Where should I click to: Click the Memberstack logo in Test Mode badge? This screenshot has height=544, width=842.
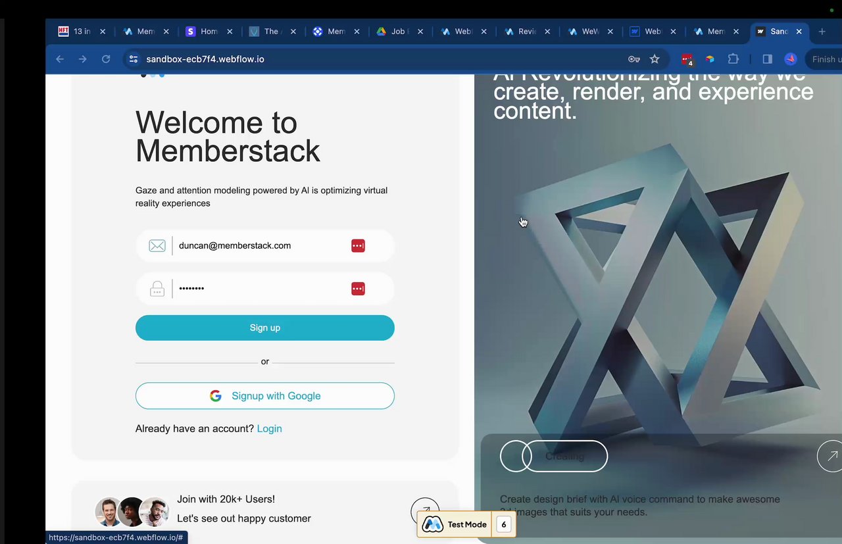[x=432, y=524]
